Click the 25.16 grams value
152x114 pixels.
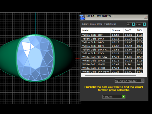pos(116,53)
